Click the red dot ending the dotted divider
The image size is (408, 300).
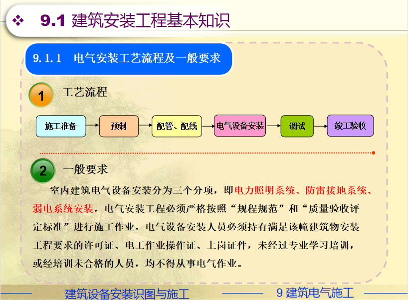(x=374, y=153)
